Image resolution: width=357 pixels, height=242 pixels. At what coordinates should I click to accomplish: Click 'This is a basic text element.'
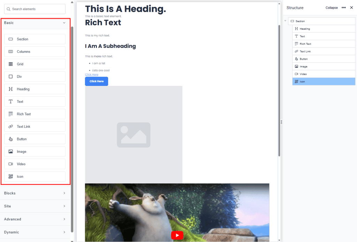(103, 16)
